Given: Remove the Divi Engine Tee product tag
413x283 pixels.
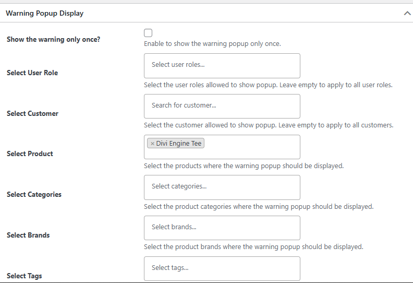Looking at the screenshot, I should tap(152, 144).
